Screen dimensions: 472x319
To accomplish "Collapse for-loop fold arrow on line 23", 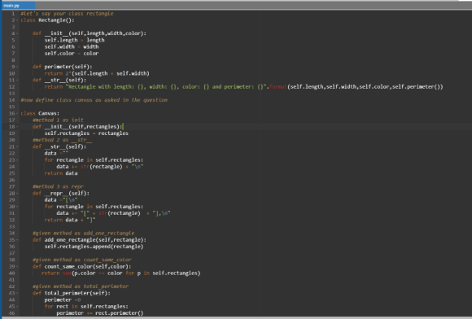I will point(17,160).
